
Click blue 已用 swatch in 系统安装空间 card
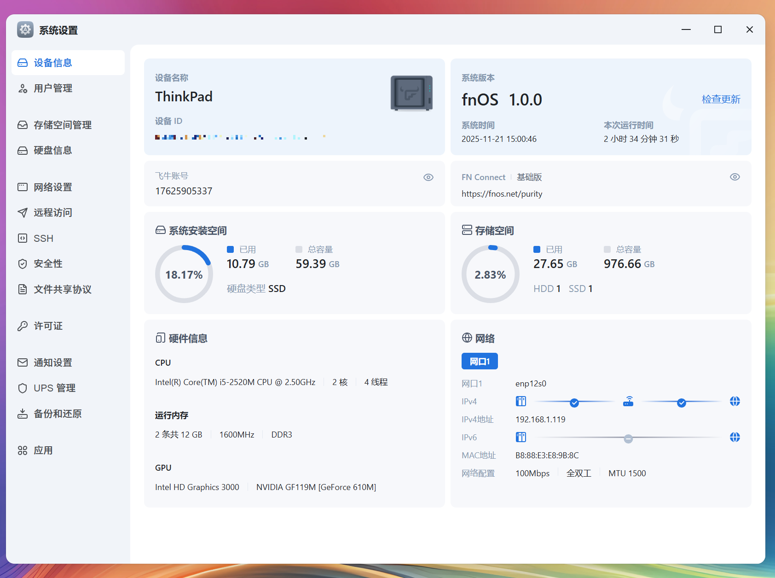(x=231, y=249)
